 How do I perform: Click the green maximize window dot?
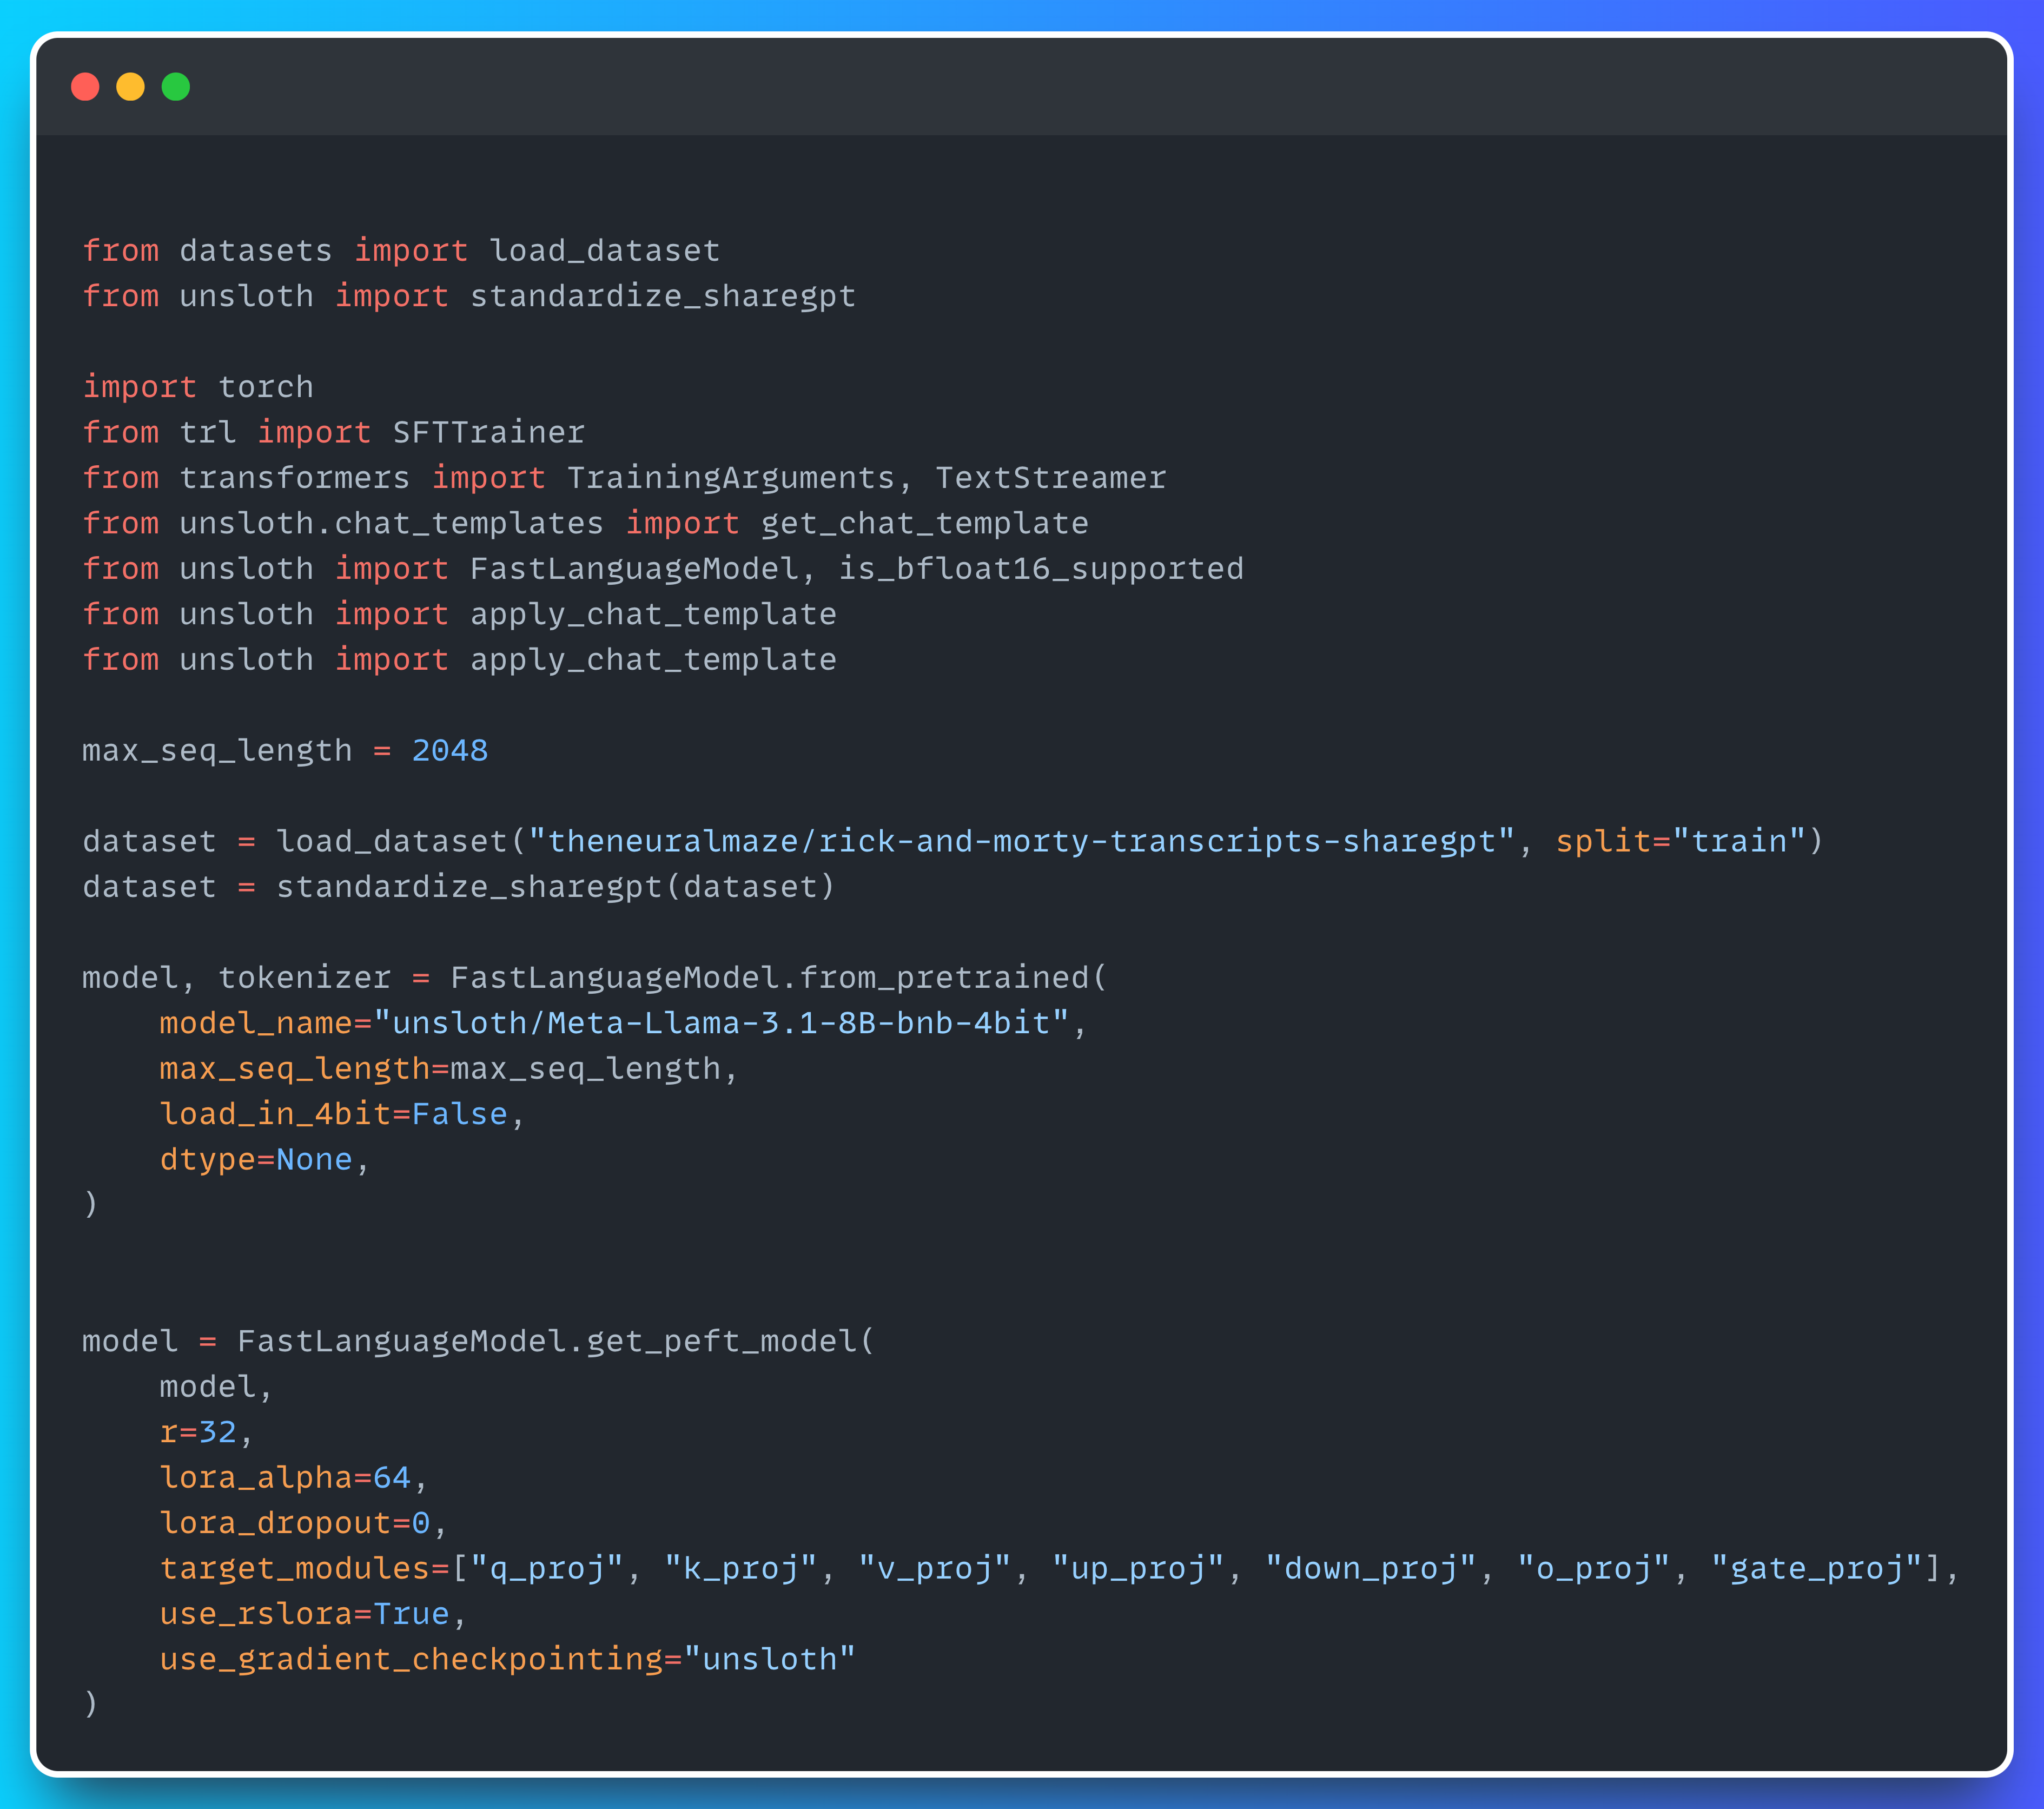click(176, 87)
